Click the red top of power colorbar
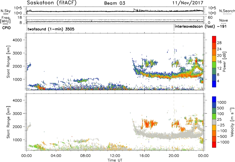The height and width of the screenshot is (162, 235). [x=214, y=39]
